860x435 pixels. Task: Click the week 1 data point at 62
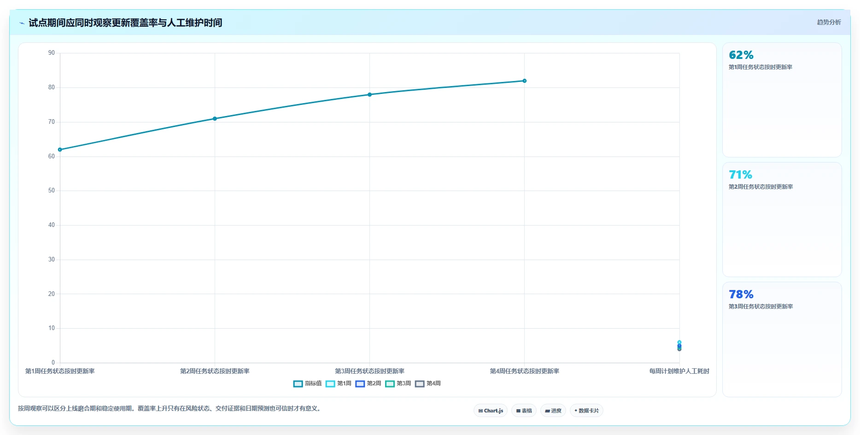click(x=60, y=150)
